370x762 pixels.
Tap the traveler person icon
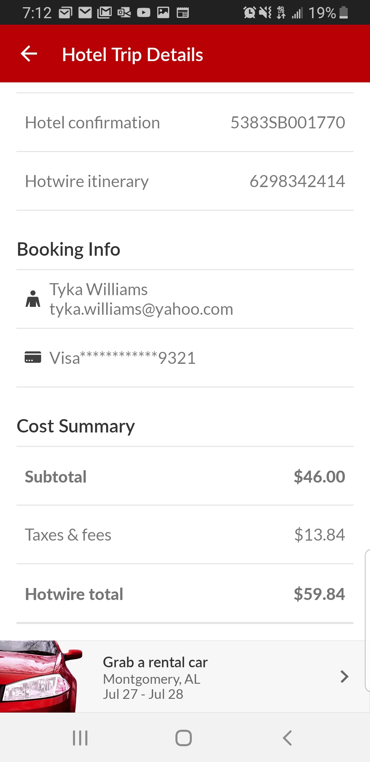[33, 299]
